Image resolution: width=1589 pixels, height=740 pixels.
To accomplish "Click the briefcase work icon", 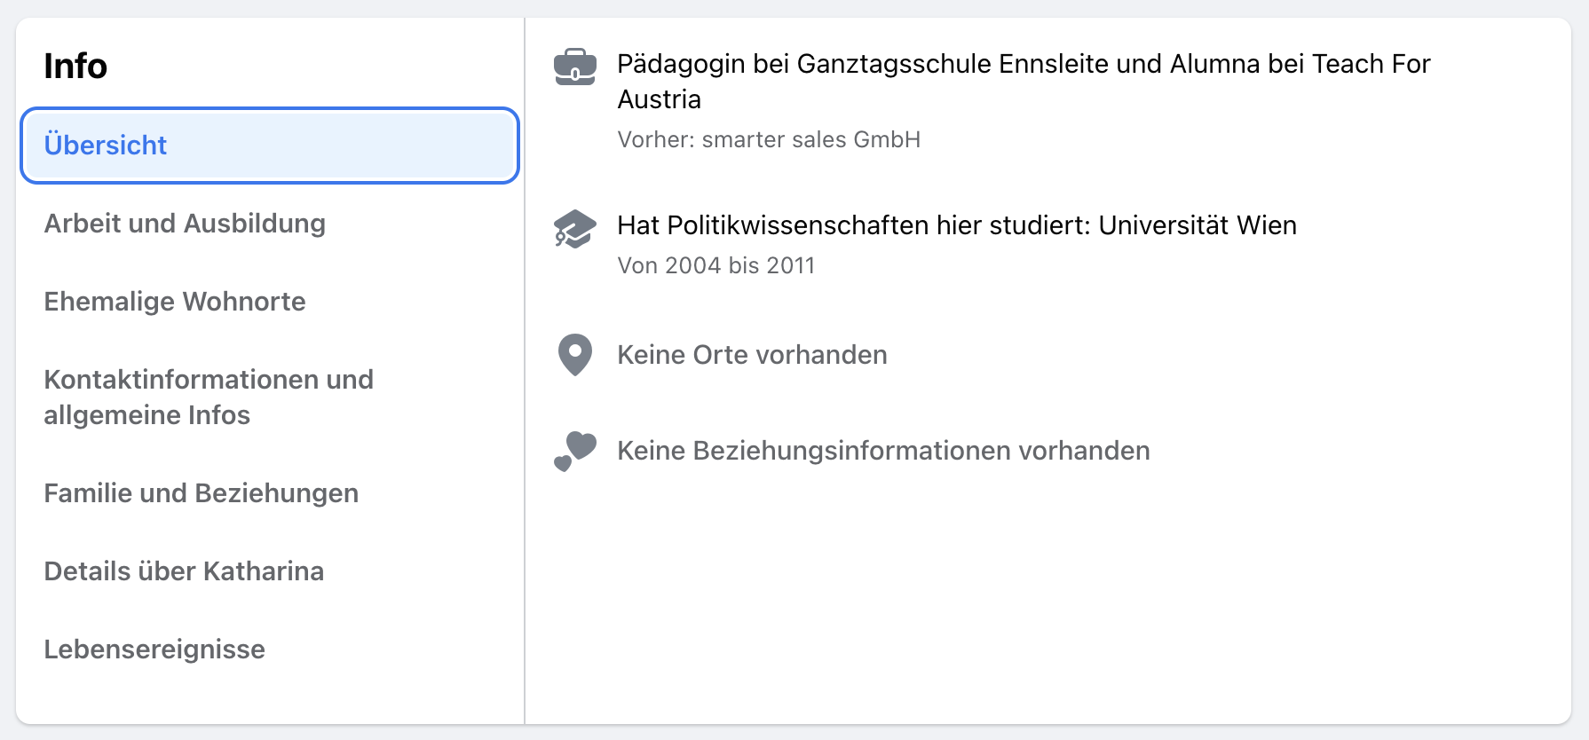I will coord(575,67).
